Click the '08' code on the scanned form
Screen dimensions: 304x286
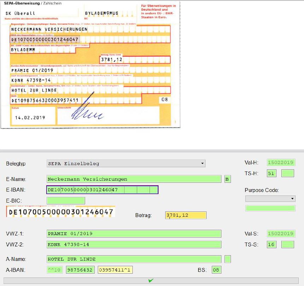click(165, 99)
